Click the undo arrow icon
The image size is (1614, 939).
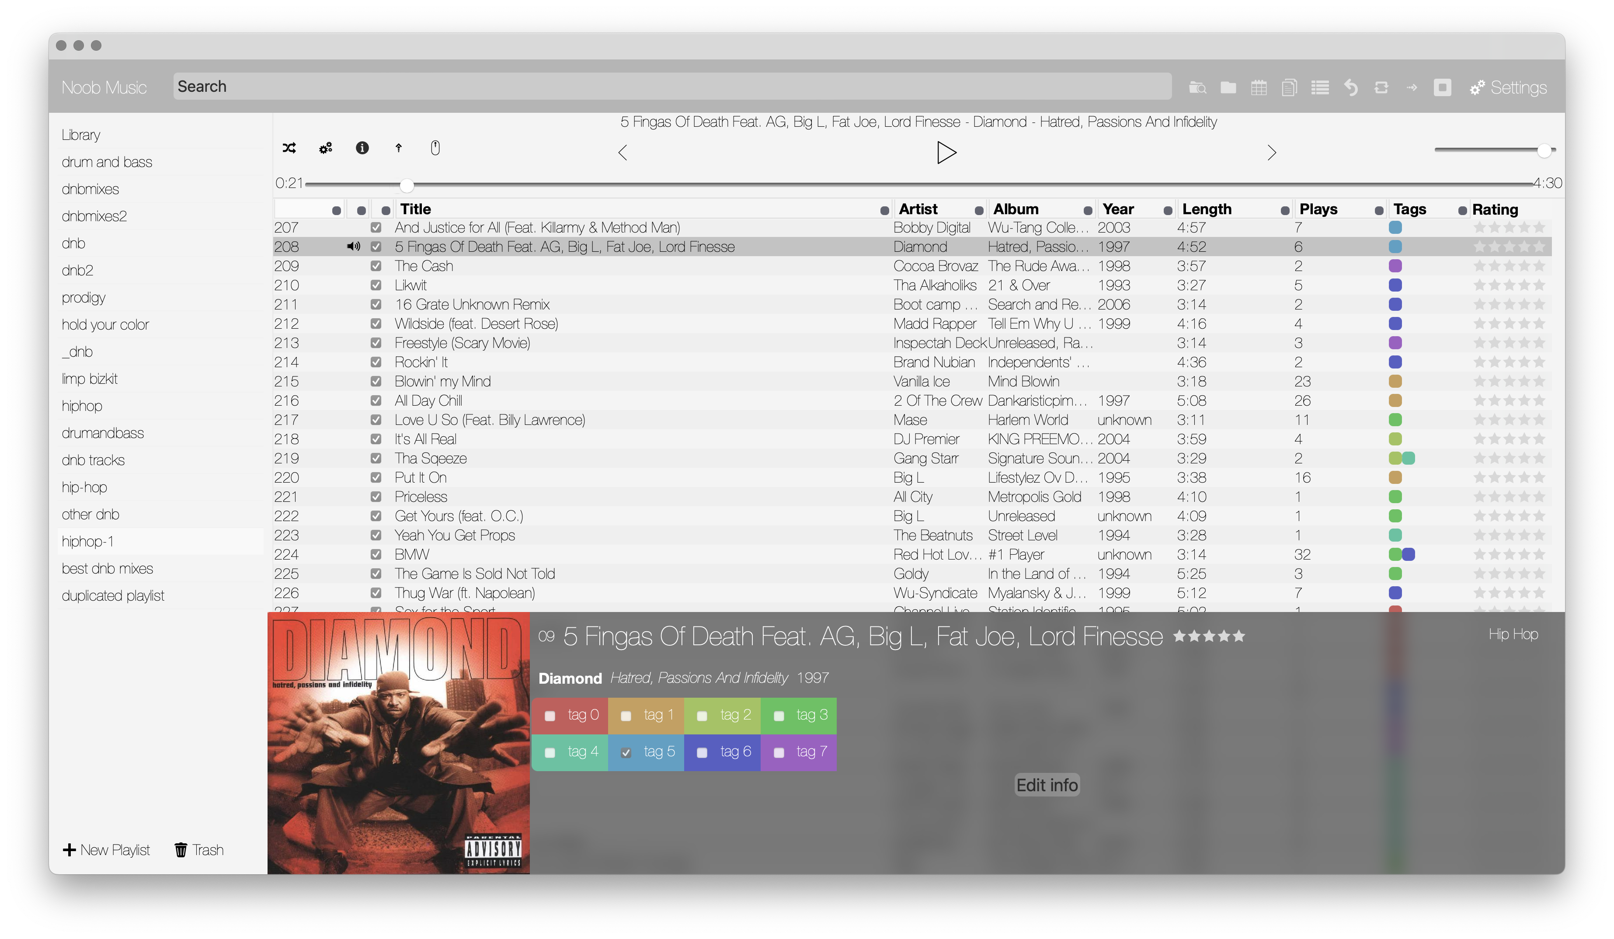1351,88
